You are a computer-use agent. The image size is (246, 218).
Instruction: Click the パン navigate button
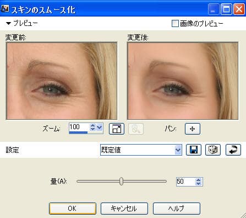coord(193,129)
